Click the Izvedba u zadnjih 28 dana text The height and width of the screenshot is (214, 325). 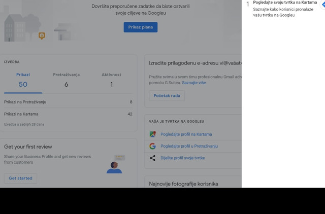tap(24, 124)
